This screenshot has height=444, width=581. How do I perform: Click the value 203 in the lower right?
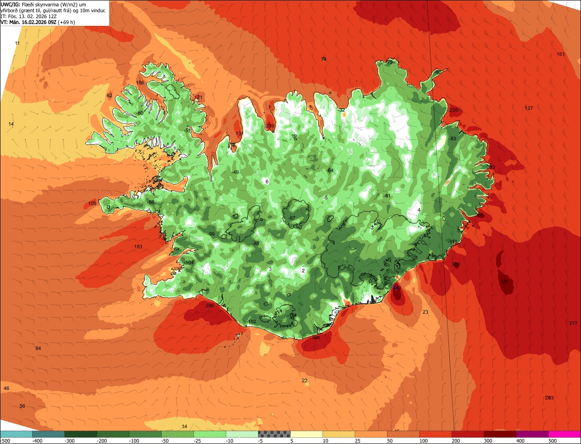click(549, 398)
